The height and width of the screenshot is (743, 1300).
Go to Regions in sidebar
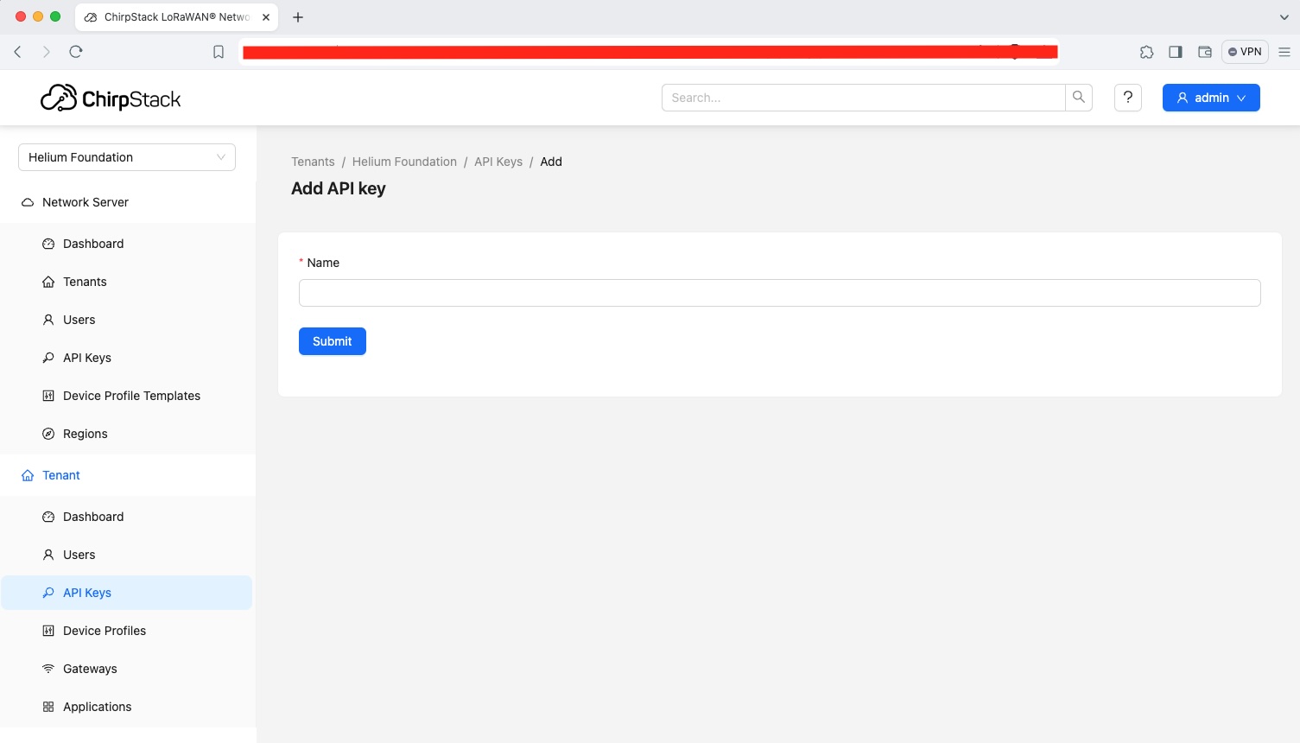click(85, 434)
